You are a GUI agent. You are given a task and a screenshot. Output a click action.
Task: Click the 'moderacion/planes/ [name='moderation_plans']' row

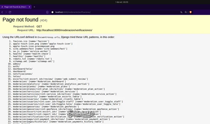coord(41,86)
